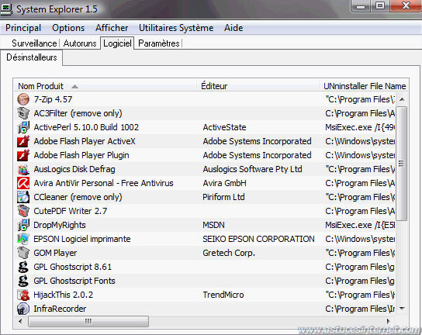Open the Aide menu
Viewport: 422px width, 335px height.
pos(233,28)
